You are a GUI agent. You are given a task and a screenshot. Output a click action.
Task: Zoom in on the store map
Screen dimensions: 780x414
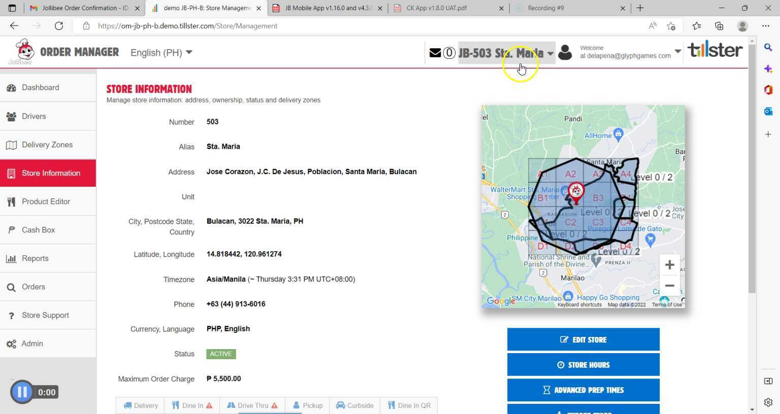pos(669,265)
